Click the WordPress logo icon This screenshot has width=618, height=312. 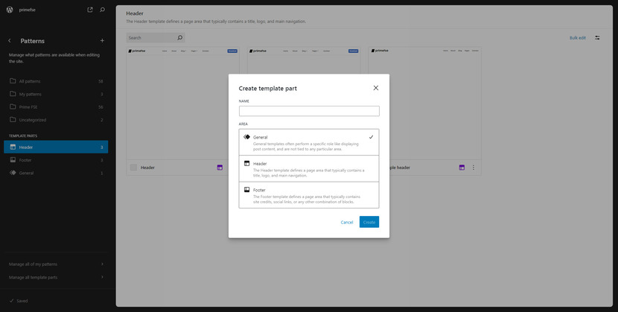click(x=10, y=10)
